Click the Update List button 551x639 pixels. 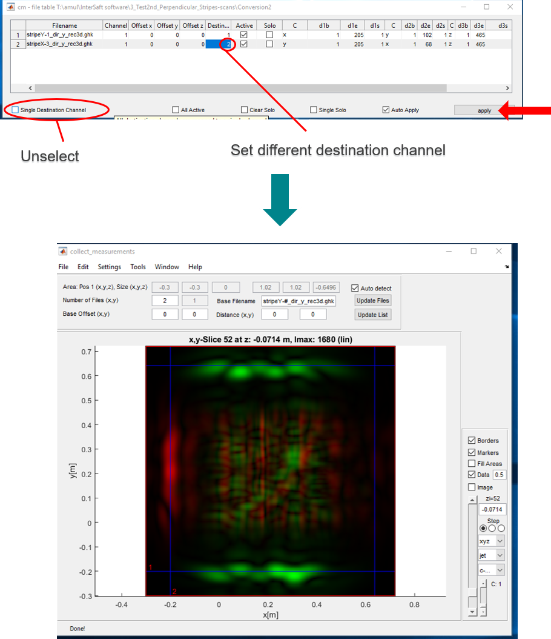pos(373,315)
